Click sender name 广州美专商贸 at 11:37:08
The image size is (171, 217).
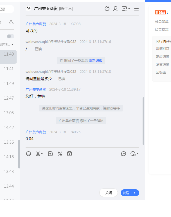[x=36, y=24]
